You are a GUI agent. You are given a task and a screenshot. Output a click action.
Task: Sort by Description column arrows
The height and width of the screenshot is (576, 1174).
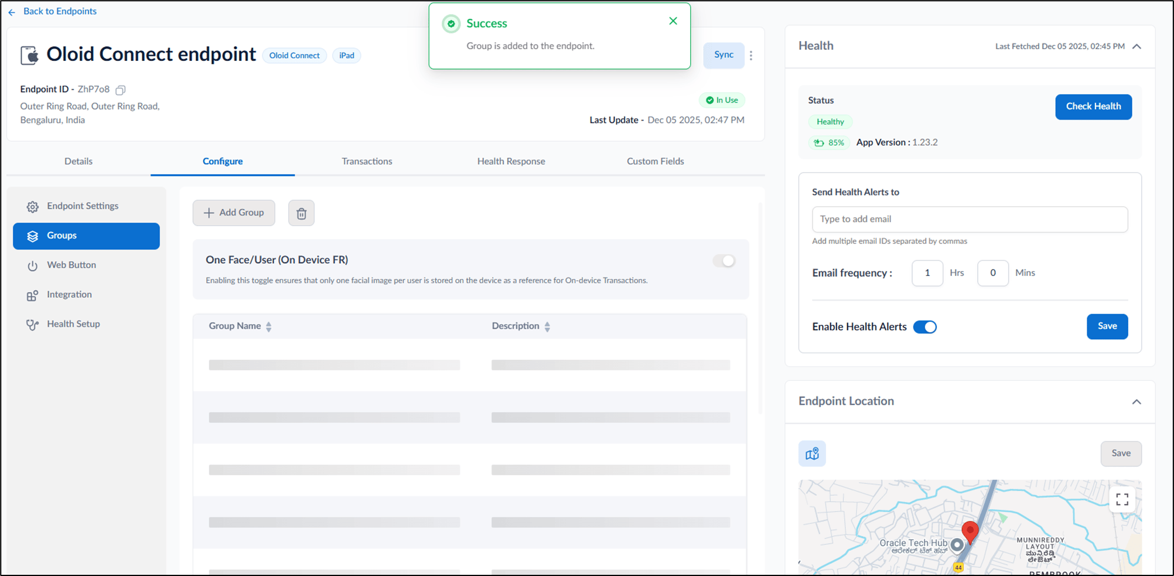[547, 327]
